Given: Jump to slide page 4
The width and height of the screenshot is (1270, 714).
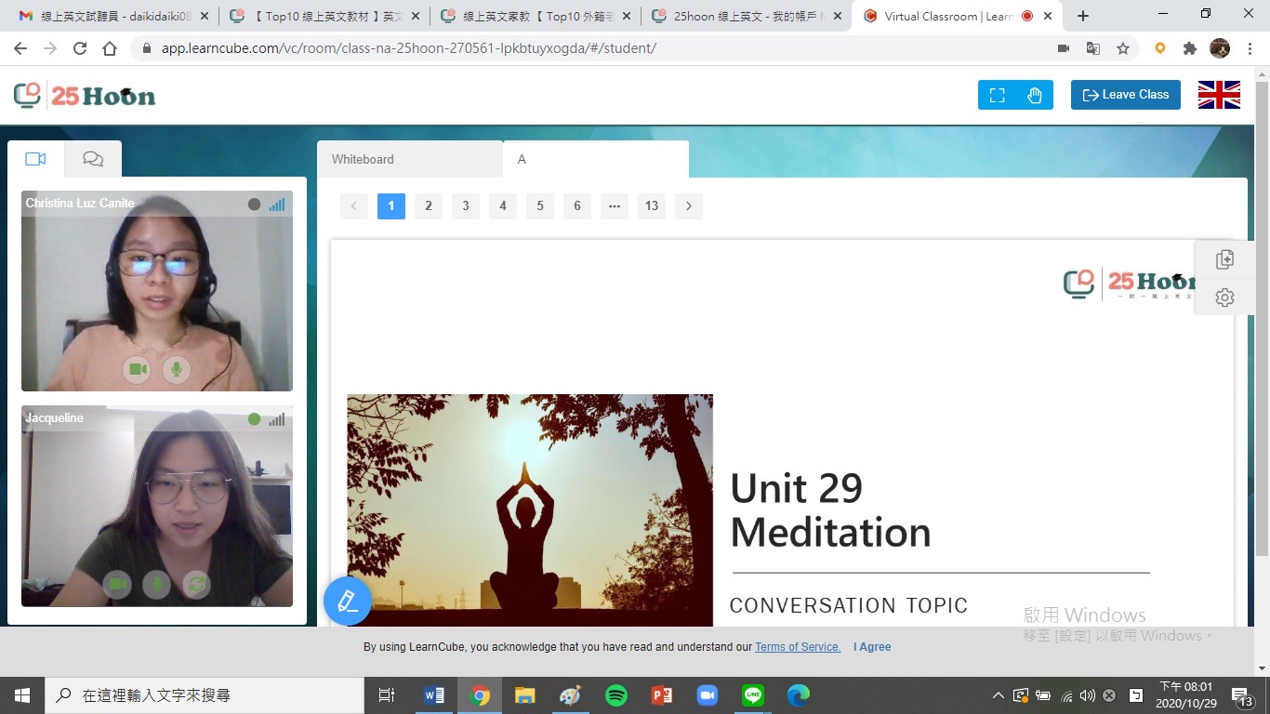Looking at the screenshot, I should [x=503, y=205].
